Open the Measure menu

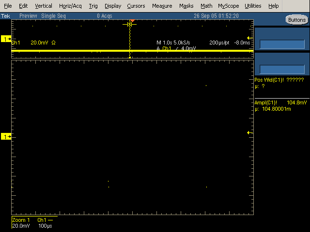[162, 6]
